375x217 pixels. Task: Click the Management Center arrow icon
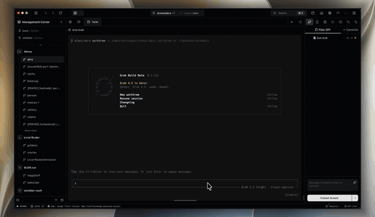pyautogui.click(x=61, y=22)
